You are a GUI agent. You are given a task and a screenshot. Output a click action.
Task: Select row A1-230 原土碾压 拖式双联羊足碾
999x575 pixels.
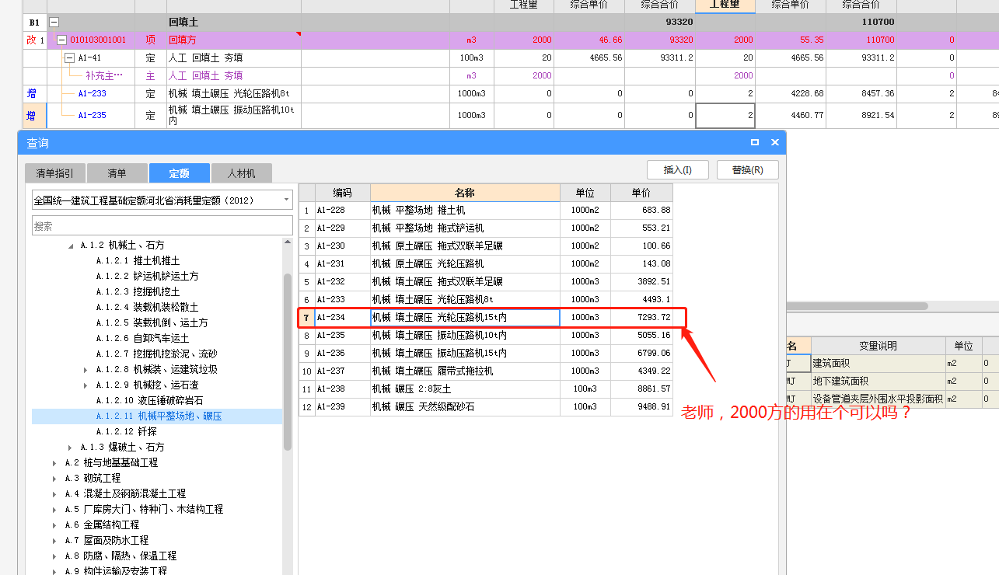click(x=486, y=246)
